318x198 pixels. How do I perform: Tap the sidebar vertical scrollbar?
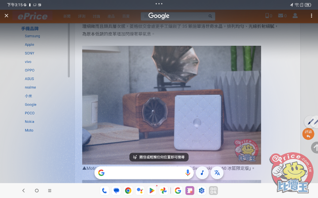click(x=69, y=50)
